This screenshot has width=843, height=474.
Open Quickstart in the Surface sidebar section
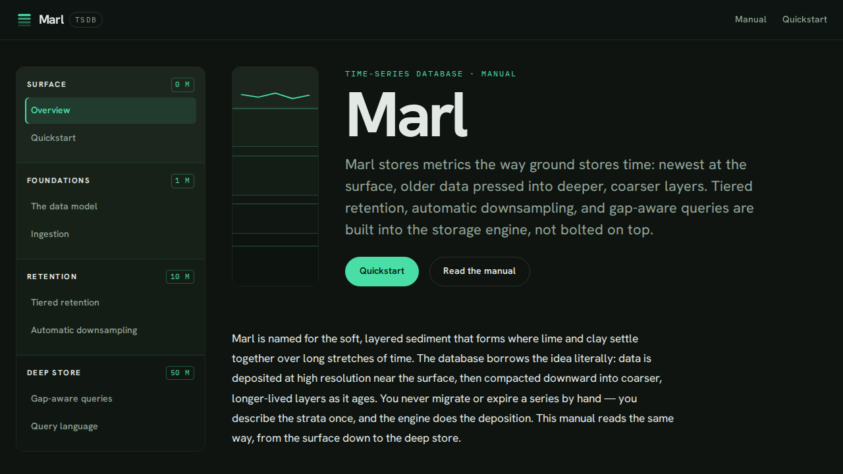click(111, 138)
